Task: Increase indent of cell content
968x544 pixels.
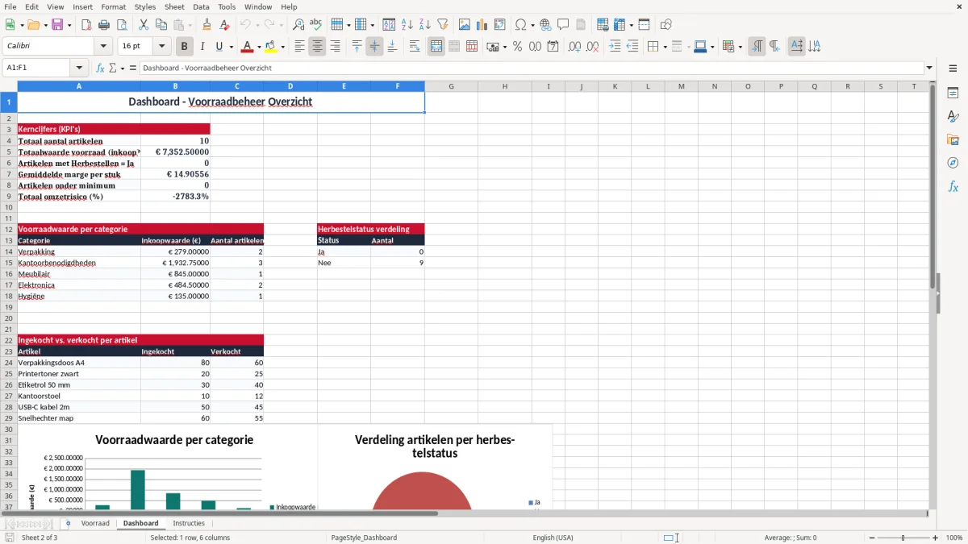Action: [x=615, y=47]
